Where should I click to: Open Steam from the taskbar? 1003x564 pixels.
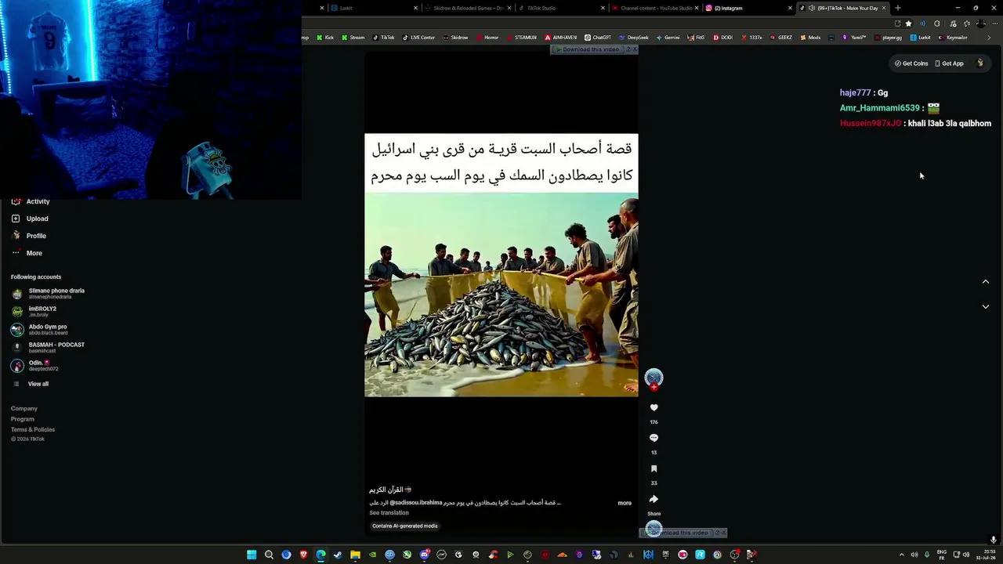[338, 555]
